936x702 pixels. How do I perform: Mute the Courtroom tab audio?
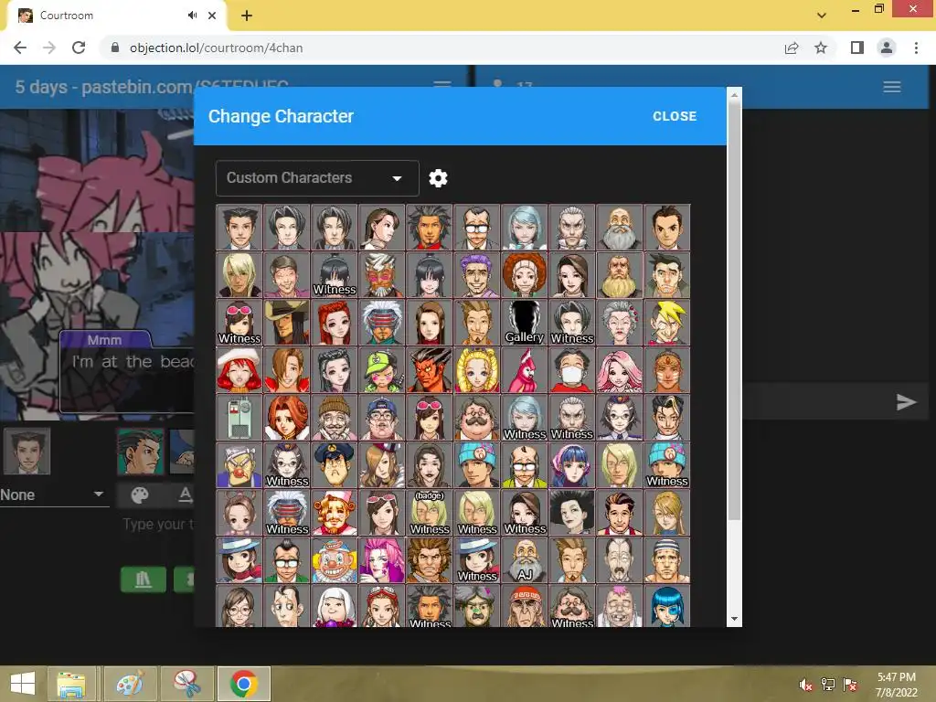pos(192,16)
